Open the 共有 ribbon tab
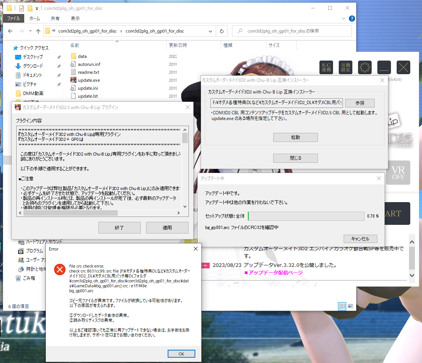The image size is (422, 363). pos(55,18)
